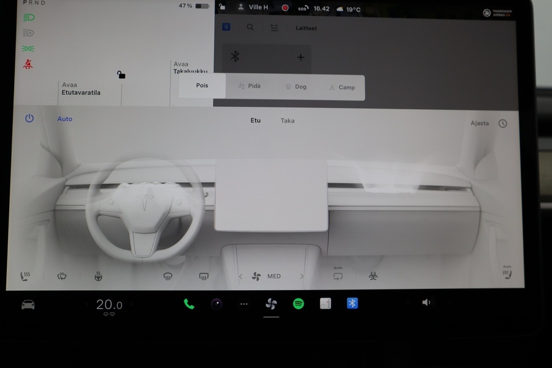The width and height of the screenshot is (552, 368).
Task: Open Bluetooth settings from the taskbar
Action: click(x=352, y=304)
